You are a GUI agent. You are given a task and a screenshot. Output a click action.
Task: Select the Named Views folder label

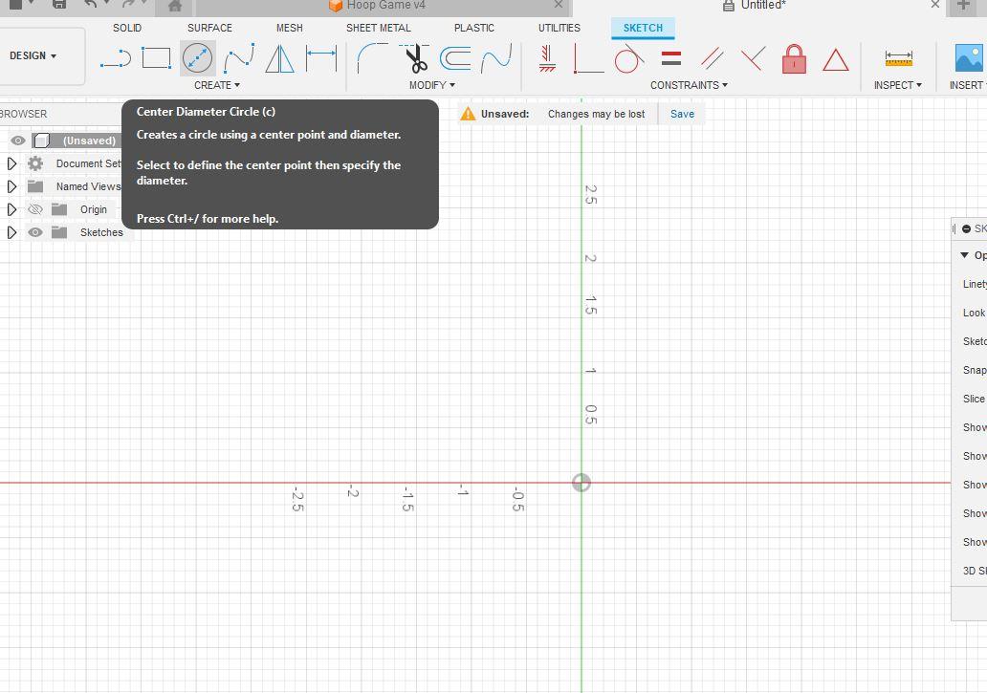88,186
